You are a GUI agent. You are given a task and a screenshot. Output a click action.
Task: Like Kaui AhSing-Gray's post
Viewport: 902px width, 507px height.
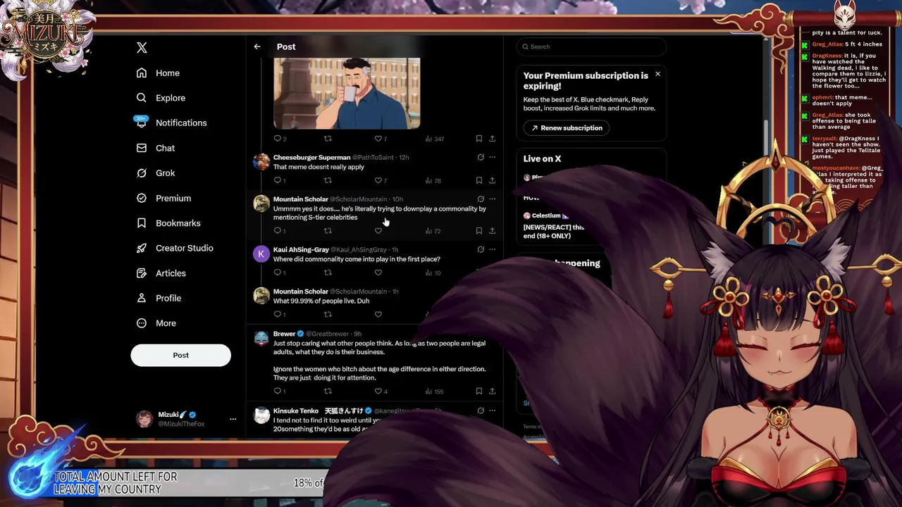tap(378, 273)
